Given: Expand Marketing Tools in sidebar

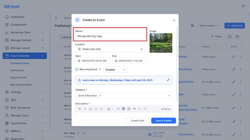Looking at the screenshot, I should click(x=43, y=32).
